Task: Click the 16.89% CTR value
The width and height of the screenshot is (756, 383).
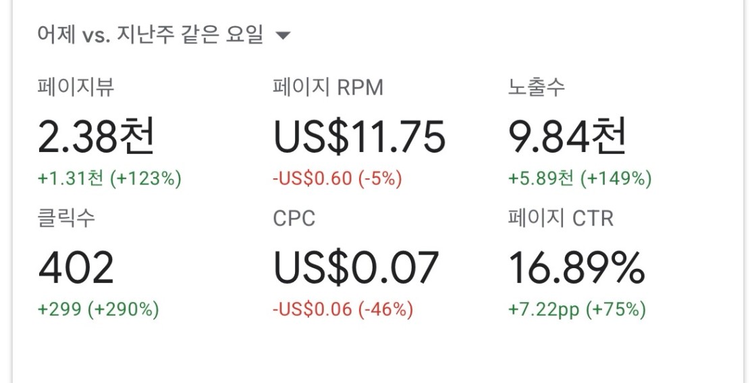Action: tap(576, 267)
